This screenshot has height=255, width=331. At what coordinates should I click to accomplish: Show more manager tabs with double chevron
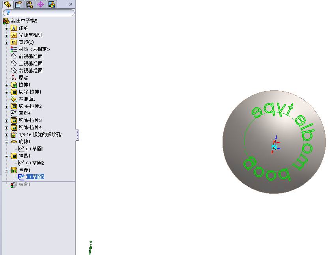[71, 4]
